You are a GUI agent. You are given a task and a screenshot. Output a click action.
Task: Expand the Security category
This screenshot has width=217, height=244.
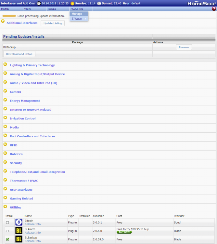pyautogui.click(x=5, y=163)
